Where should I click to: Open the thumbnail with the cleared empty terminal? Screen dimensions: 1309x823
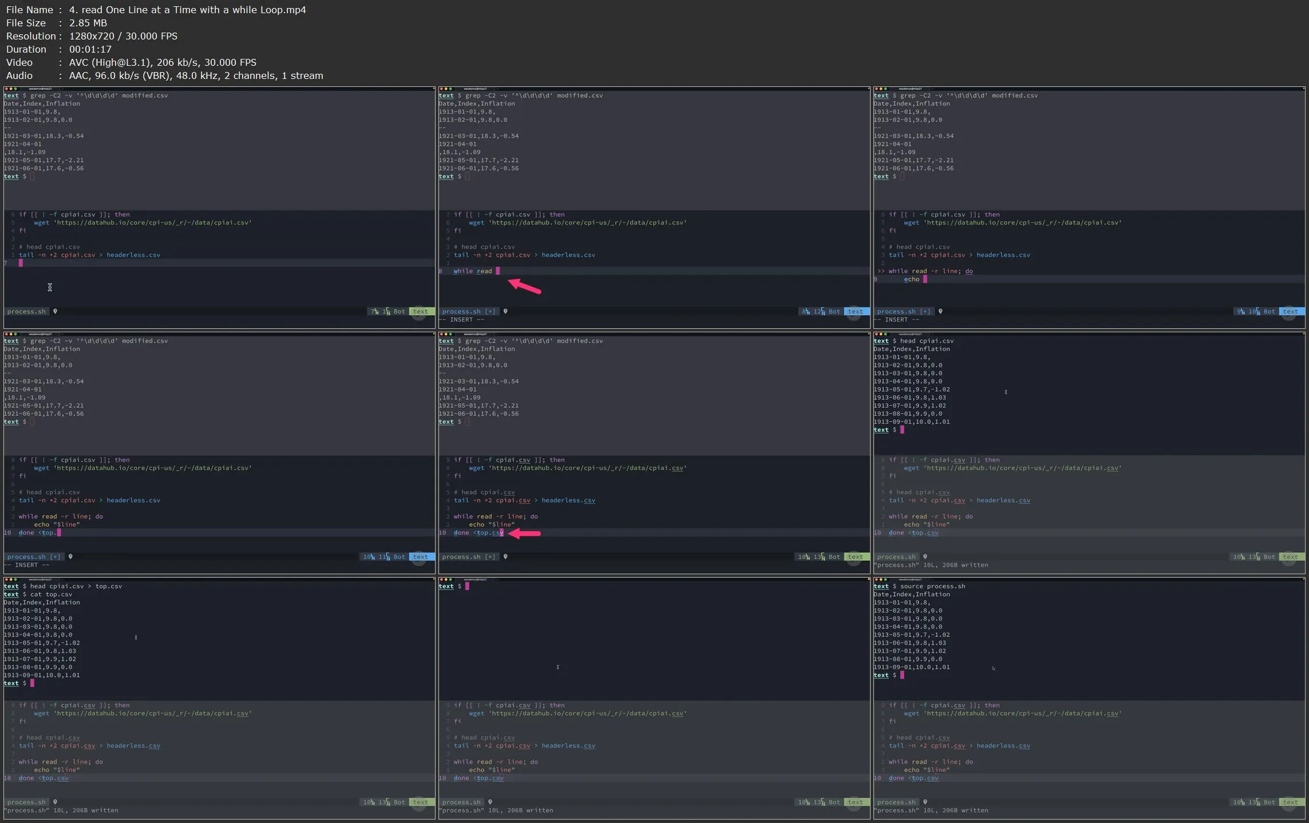coord(654,698)
